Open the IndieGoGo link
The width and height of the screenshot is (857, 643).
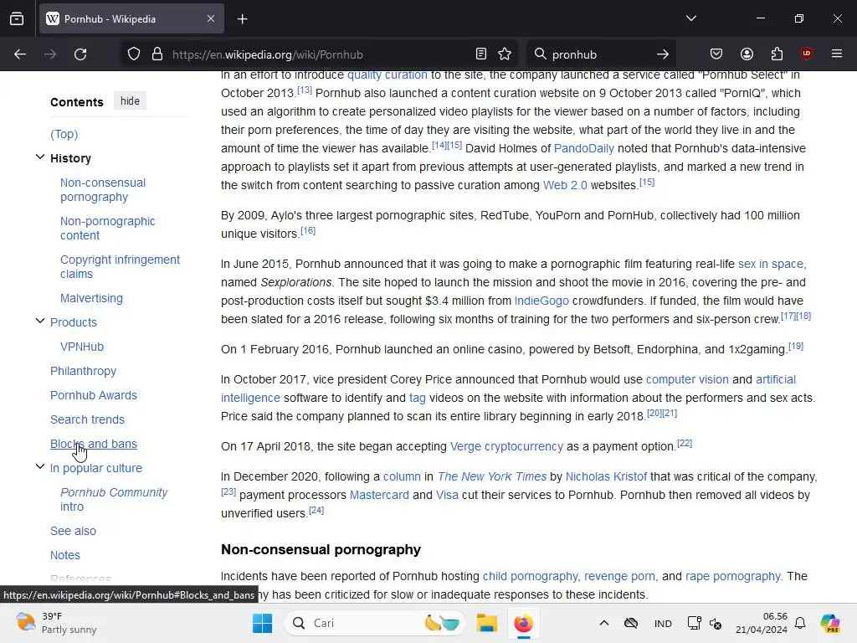[541, 301]
